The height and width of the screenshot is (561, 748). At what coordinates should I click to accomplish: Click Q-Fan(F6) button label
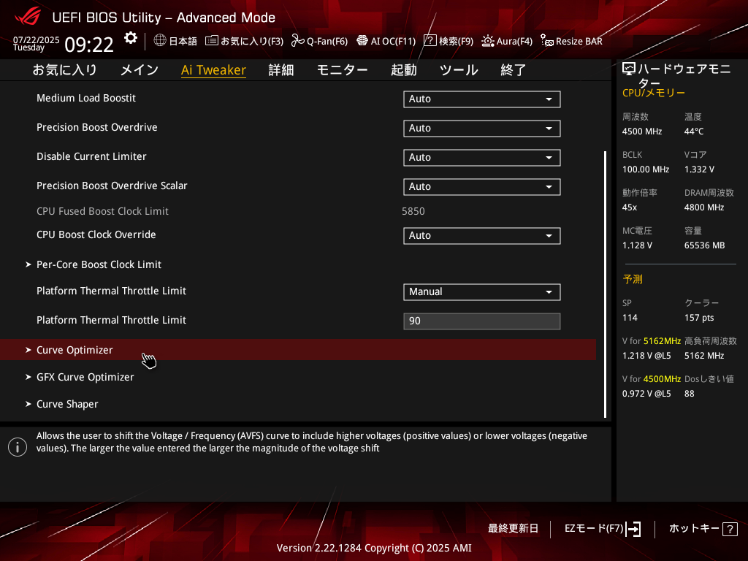[x=327, y=41]
